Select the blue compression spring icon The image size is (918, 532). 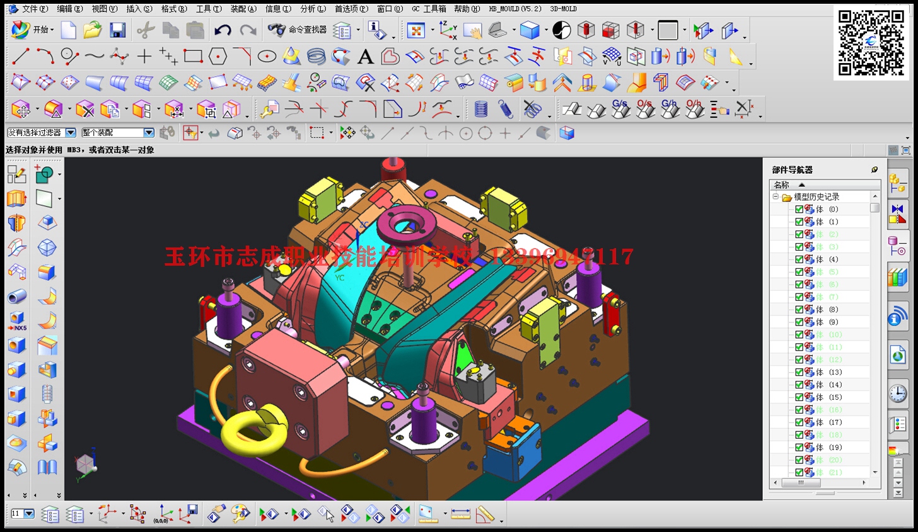click(481, 110)
